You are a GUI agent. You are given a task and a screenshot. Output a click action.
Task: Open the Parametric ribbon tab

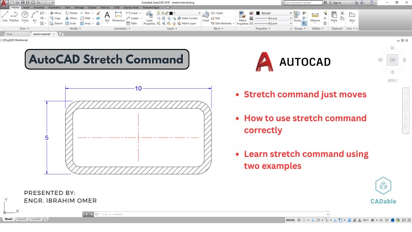tap(54, 7)
